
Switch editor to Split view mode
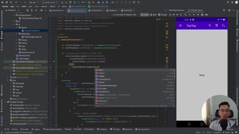pyautogui.click(x=153, y=15)
